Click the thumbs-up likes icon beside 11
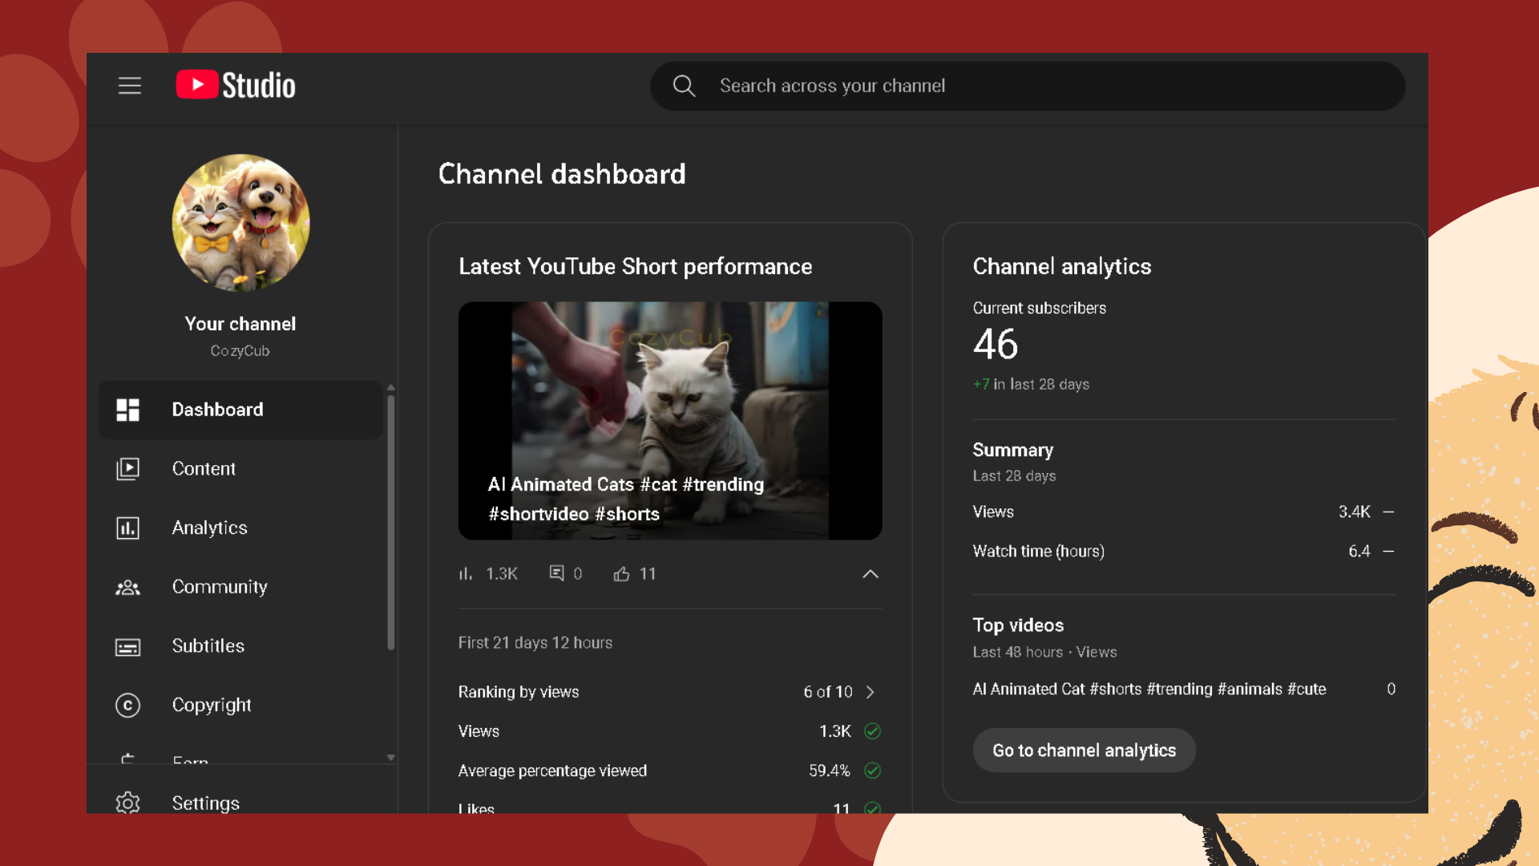 (621, 573)
